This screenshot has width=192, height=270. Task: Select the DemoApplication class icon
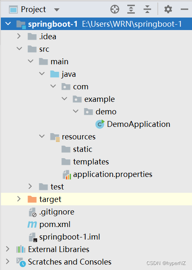pos(100,124)
